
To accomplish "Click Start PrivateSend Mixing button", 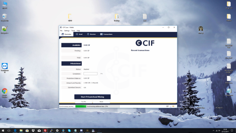I will point(92,97).
